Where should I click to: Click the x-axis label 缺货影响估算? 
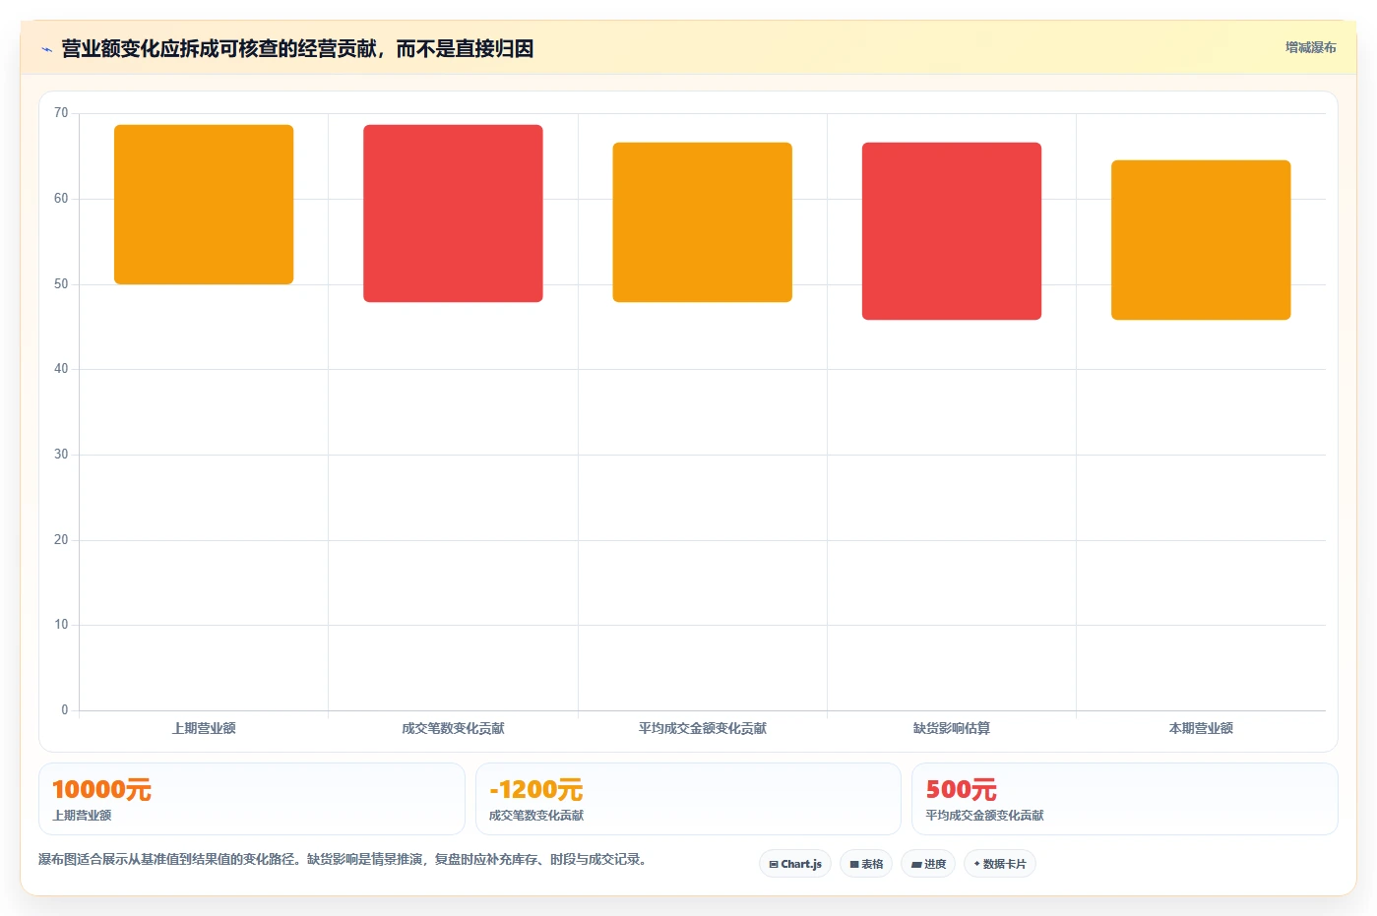click(x=952, y=728)
